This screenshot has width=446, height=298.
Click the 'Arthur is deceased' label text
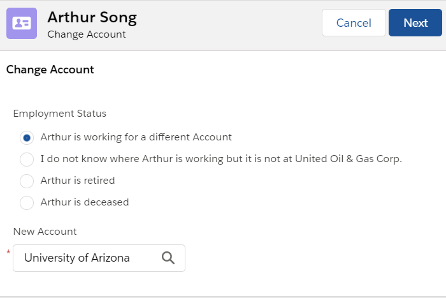point(84,202)
